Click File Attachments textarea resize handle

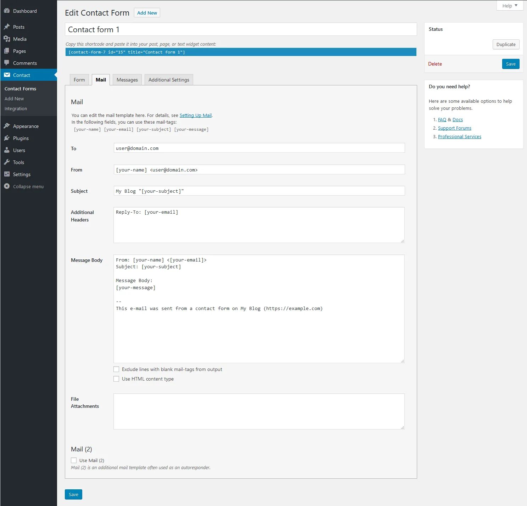tap(402, 427)
